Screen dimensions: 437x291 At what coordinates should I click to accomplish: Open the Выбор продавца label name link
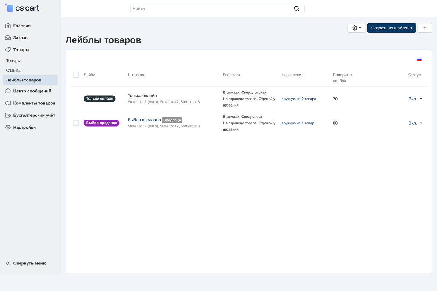pos(144,120)
